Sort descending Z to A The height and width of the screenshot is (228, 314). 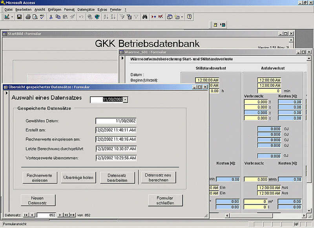click(x=113, y=17)
